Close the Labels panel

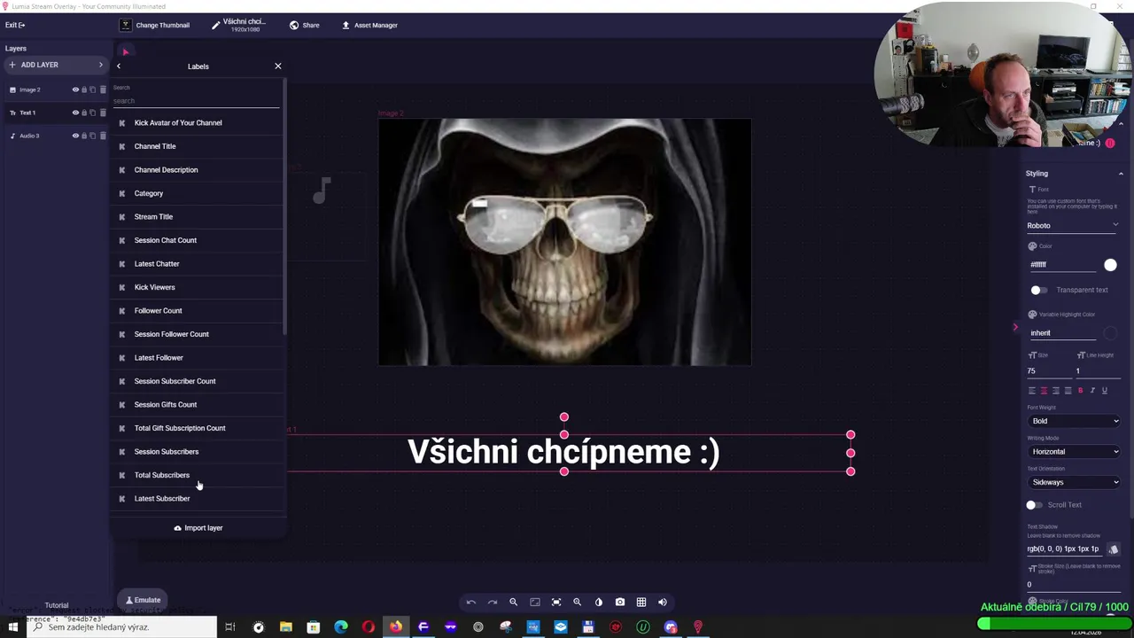coord(278,66)
